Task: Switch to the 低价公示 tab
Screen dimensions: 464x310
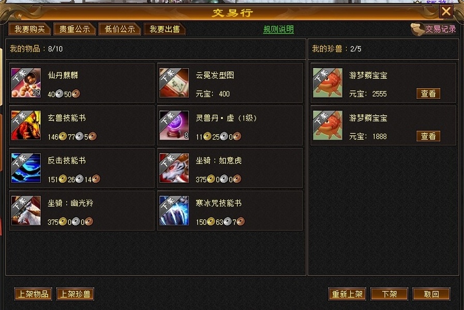Action: [119, 29]
